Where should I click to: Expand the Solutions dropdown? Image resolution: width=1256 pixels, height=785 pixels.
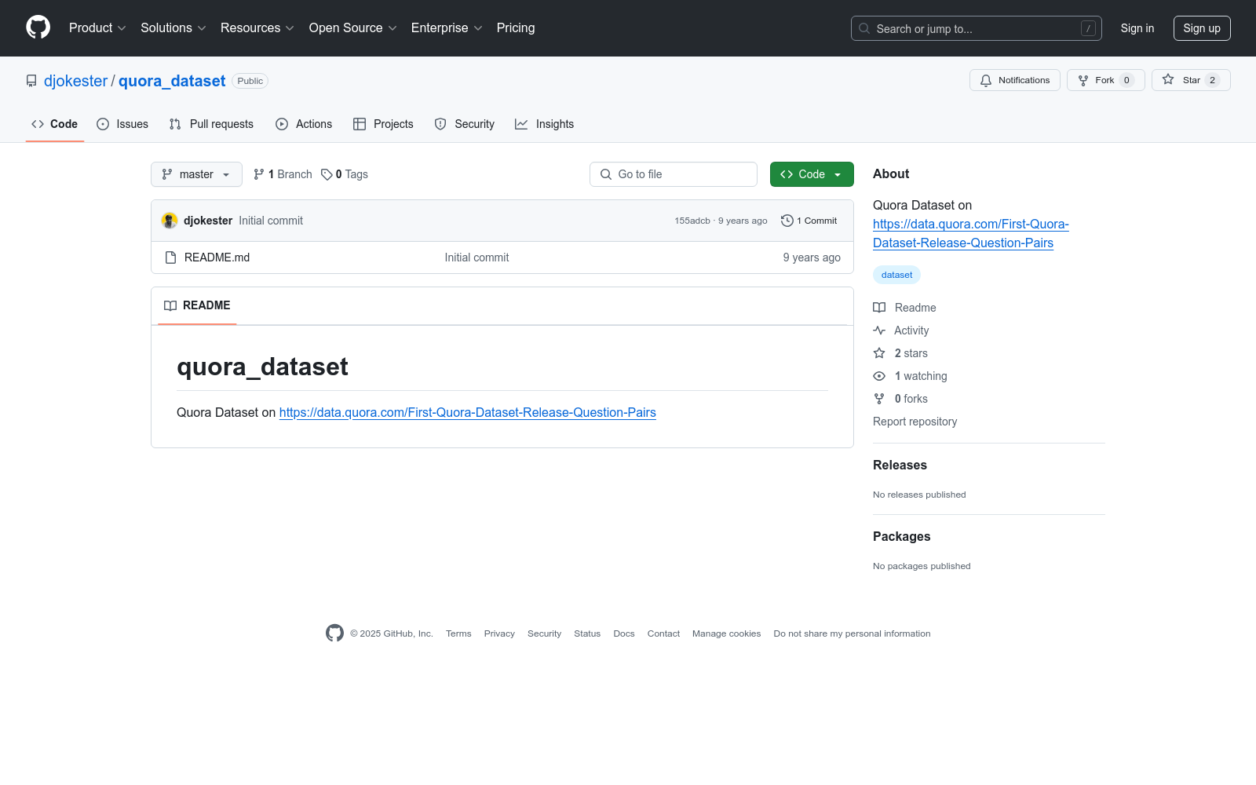pyautogui.click(x=173, y=27)
